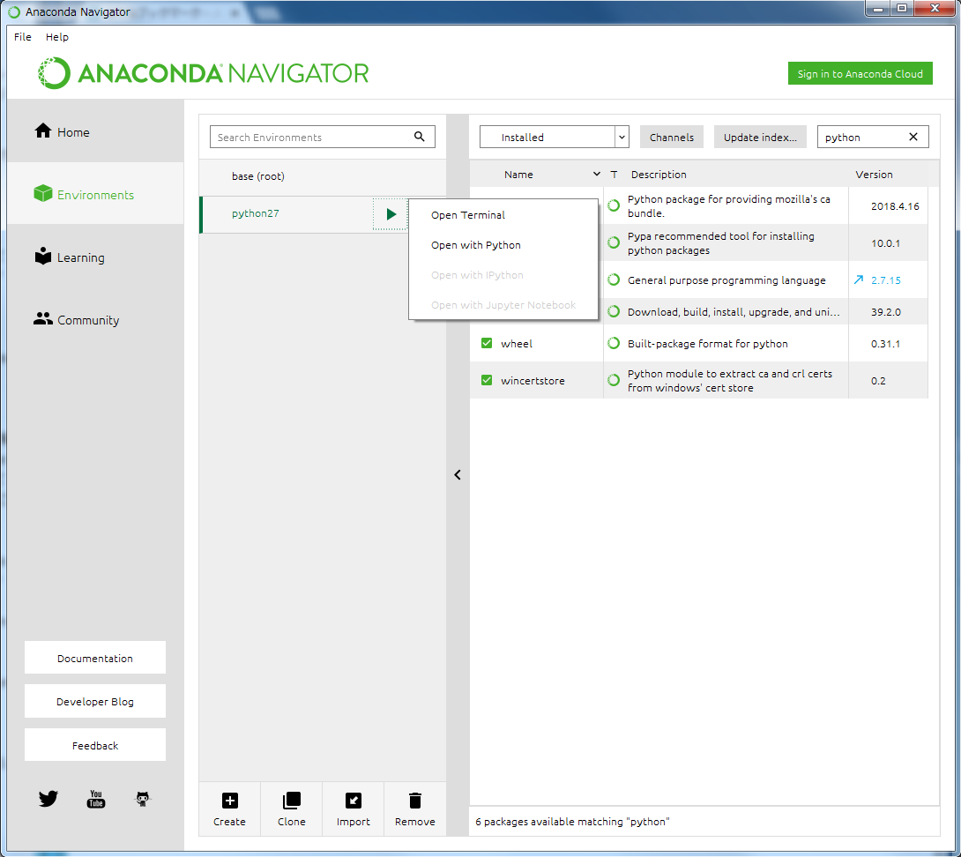
Task: Uncheck the wheel package checkbox
Action: pyautogui.click(x=487, y=343)
